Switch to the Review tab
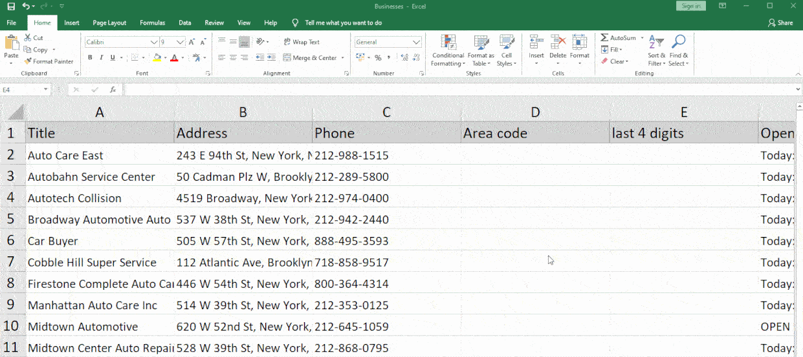The height and width of the screenshot is (357, 803). [214, 23]
